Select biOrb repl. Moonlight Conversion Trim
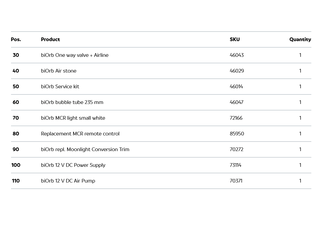The width and height of the screenshot is (322, 229). click(x=85, y=149)
